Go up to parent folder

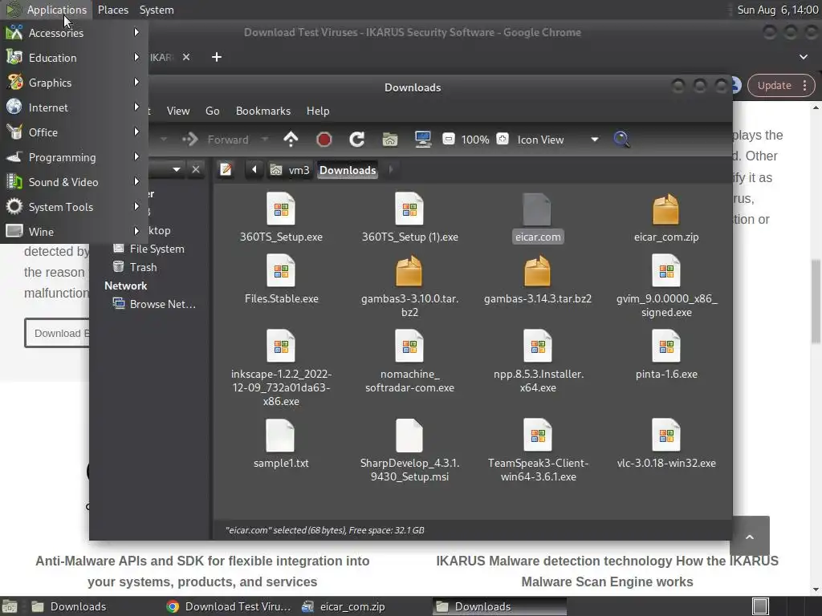coord(291,140)
